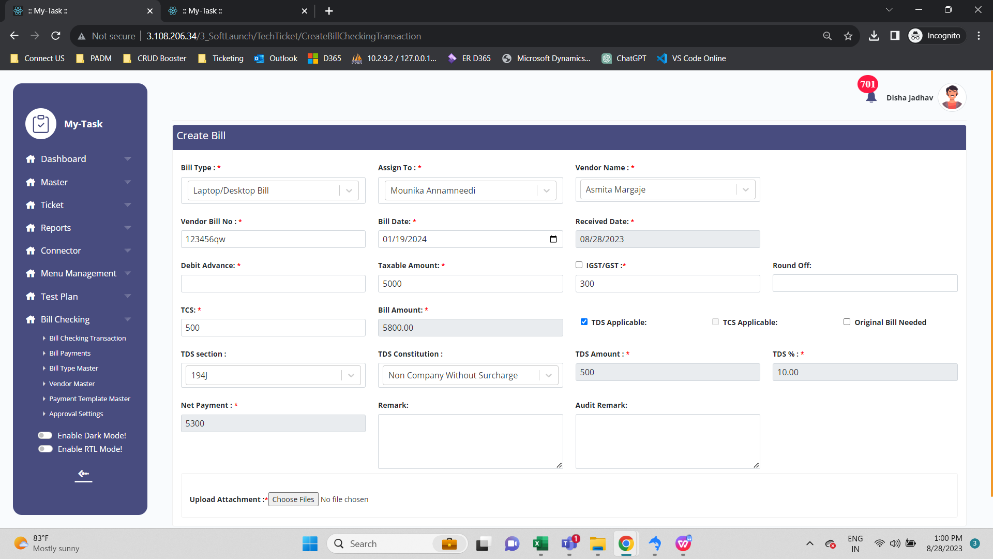Expand the Ticket menu arrow
Image resolution: width=993 pixels, height=559 pixels.
pyautogui.click(x=128, y=205)
